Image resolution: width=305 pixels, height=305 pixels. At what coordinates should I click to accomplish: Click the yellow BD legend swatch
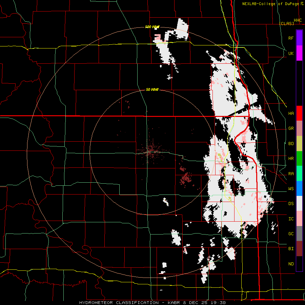click(299, 144)
